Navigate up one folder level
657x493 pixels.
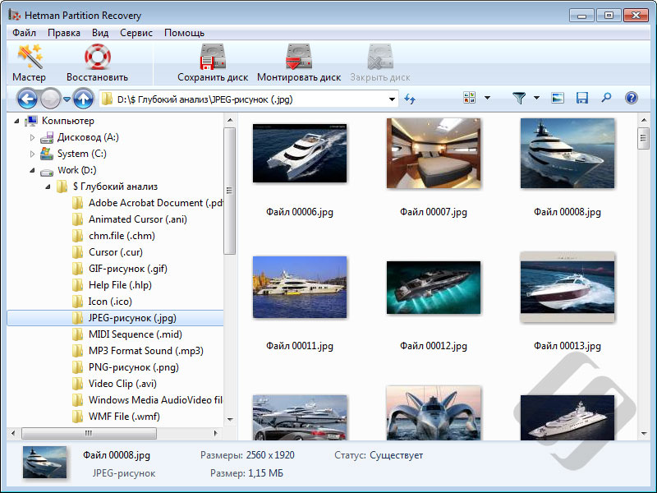82,99
